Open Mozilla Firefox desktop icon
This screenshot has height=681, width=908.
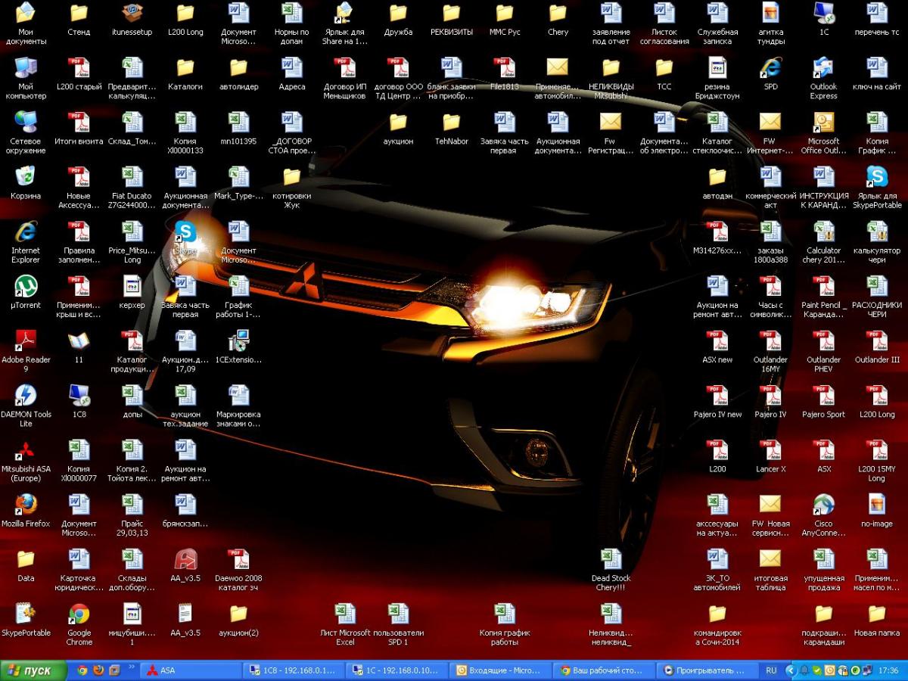26,505
